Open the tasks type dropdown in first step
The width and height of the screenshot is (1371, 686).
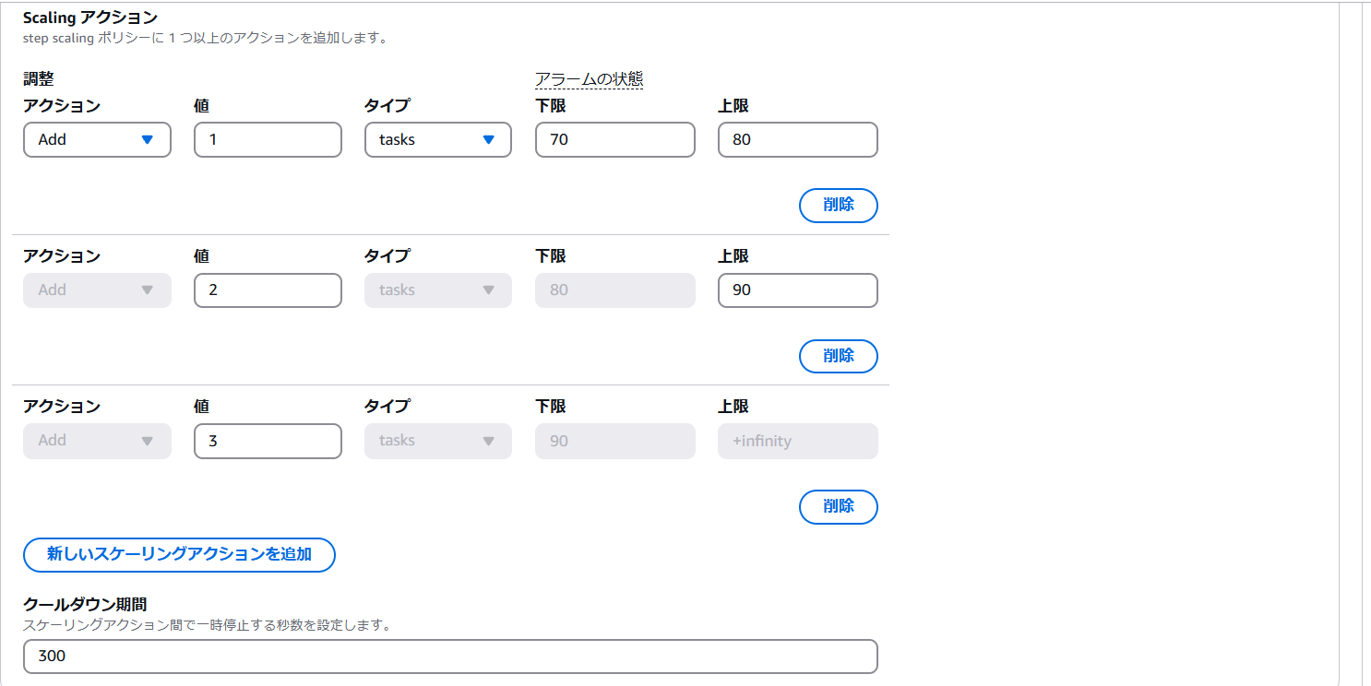(x=438, y=140)
